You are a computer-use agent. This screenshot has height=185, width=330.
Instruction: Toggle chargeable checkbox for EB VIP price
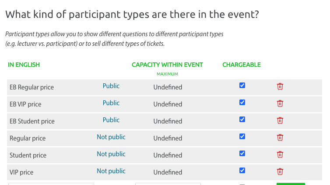point(242,103)
